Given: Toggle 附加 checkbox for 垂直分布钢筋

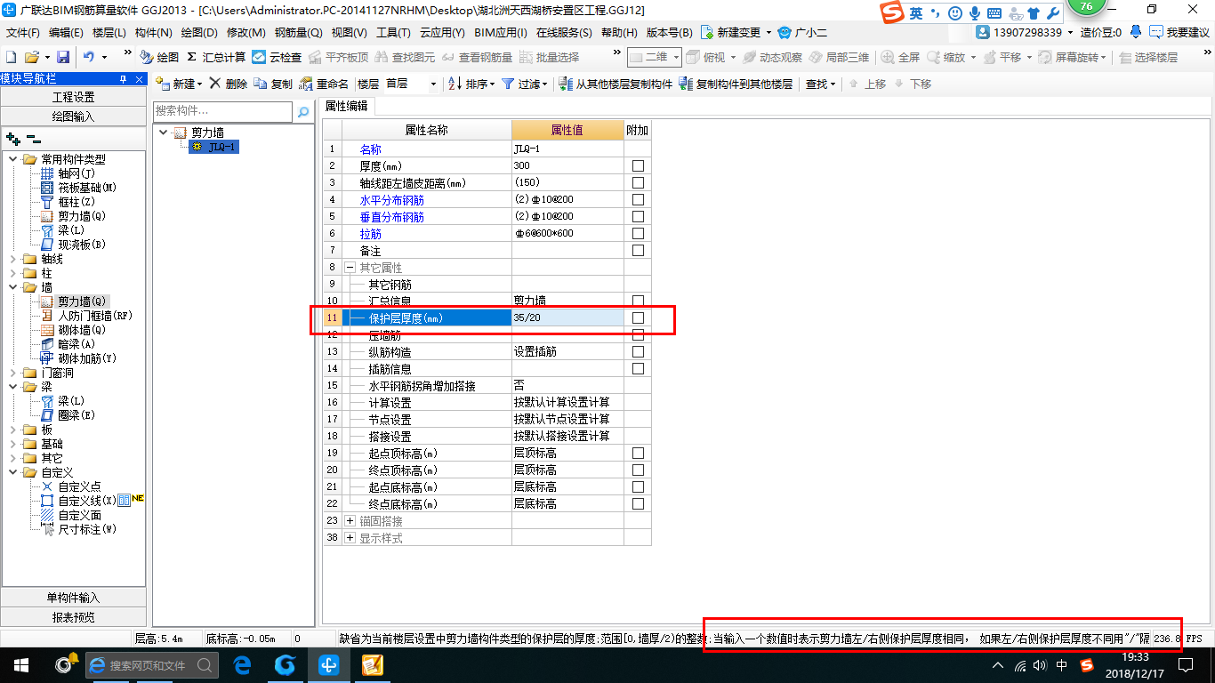Looking at the screenshot, I should pos(638,217).
